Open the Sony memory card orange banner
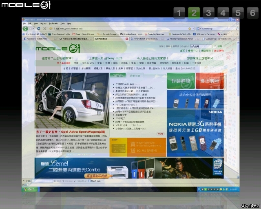The height and width of the screenshot is (209, 261). click(x=138, y=147)
